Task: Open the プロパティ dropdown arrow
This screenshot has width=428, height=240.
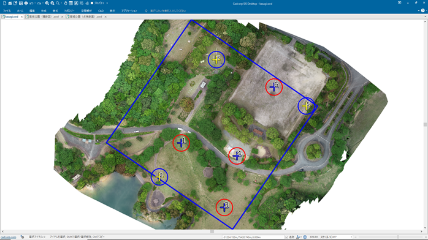Action: (x=107, y=3)
